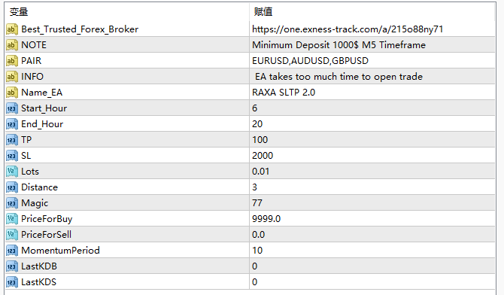Image resolution: width=504 pixels, height=295 pixels.
Task: Click the string icon beside Best_Trusted_Forex_Broker
Action: [11, 29]
